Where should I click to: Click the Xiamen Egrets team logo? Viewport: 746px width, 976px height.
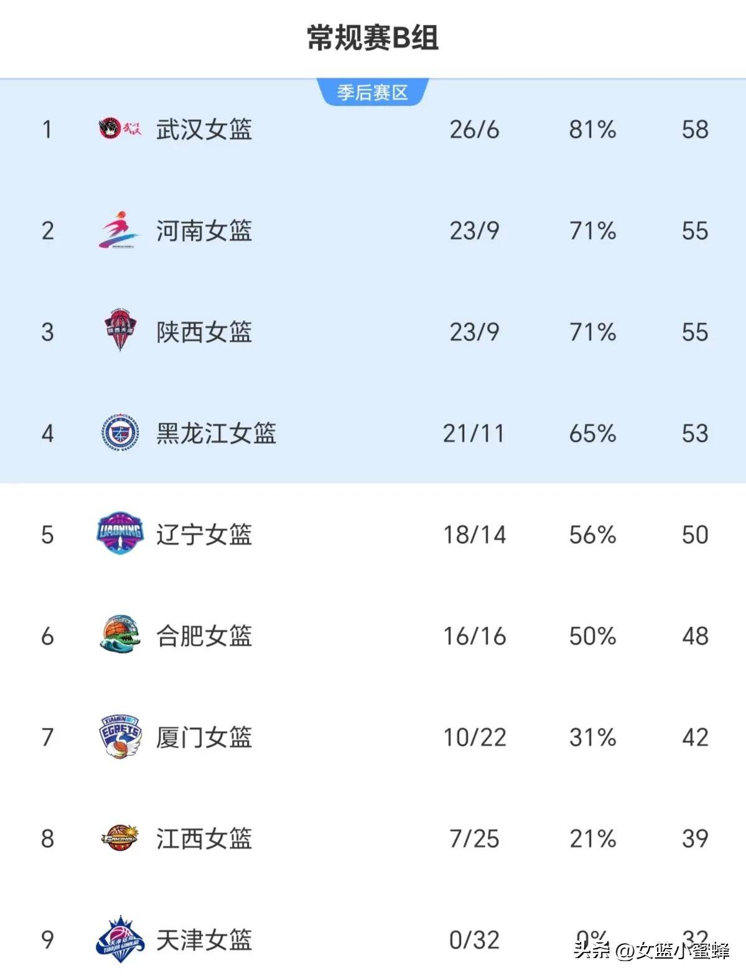coord(120,737)
